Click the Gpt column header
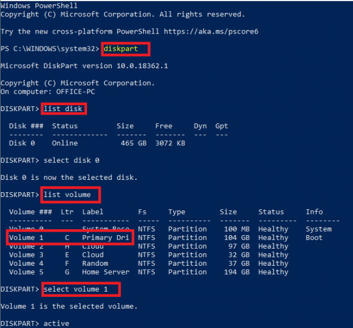 [x=221, y=126]
